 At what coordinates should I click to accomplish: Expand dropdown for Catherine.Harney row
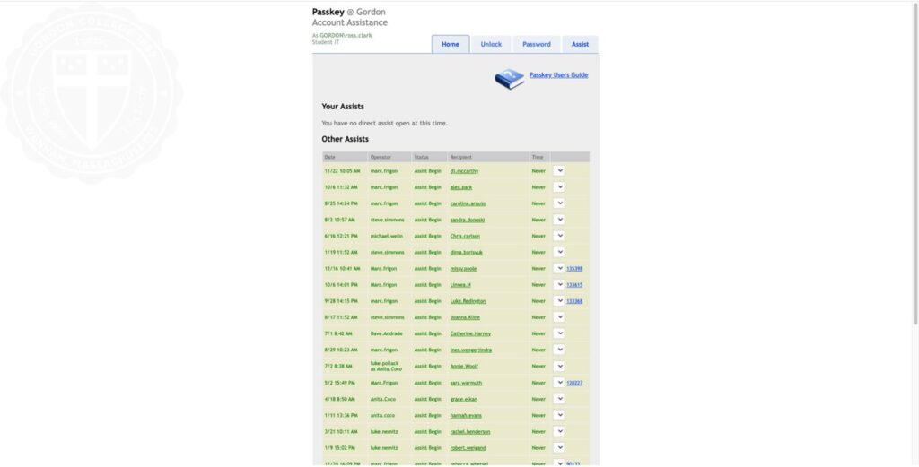pyautogui.click(x=559, y=333)
